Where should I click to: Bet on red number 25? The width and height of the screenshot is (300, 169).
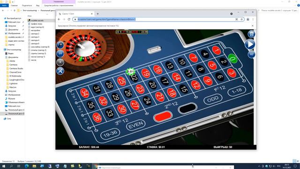(x=122, y=81)
